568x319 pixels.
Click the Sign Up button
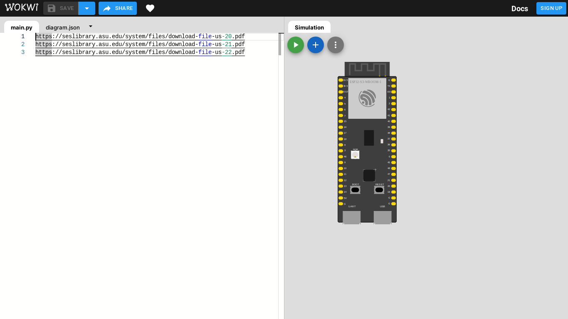tap(551, 8)
